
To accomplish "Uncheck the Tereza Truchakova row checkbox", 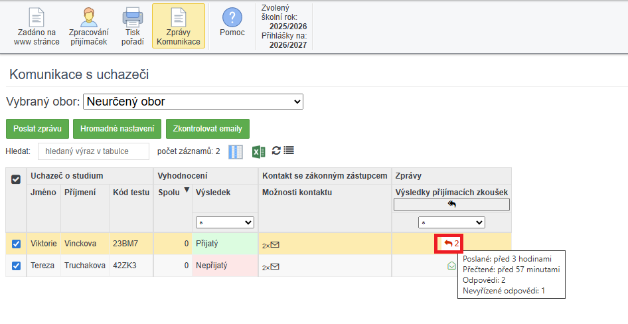I will click(17, 266).
